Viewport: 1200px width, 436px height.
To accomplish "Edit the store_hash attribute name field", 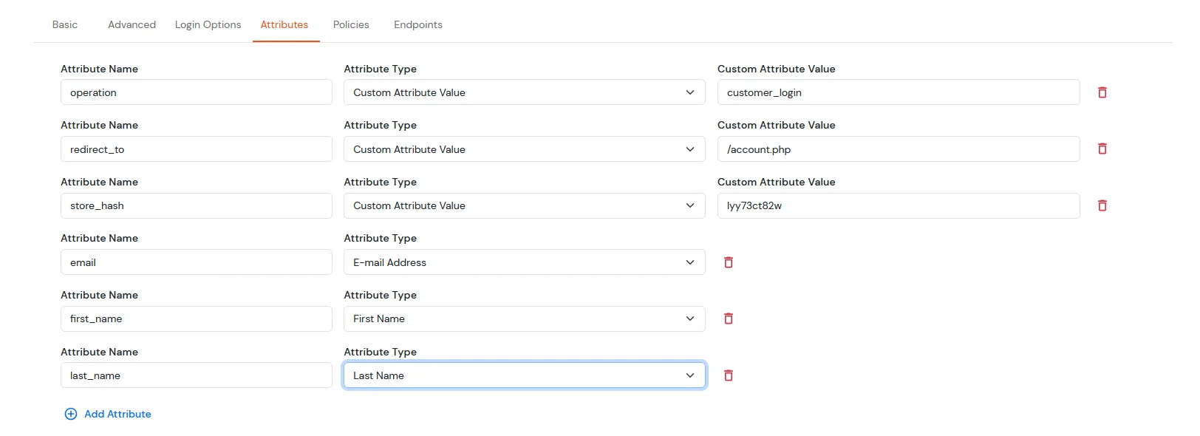I will coord(196,205).
